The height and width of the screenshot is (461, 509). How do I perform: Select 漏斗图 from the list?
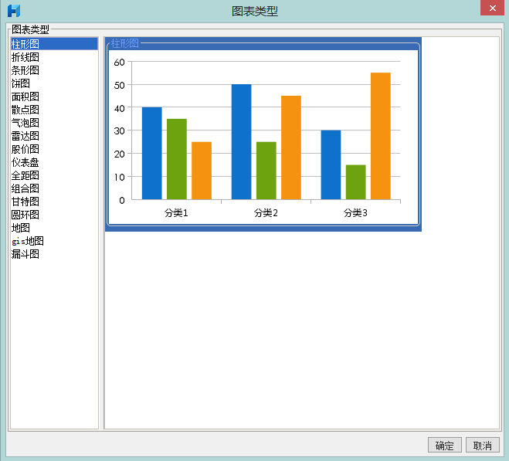click(54, 254)
